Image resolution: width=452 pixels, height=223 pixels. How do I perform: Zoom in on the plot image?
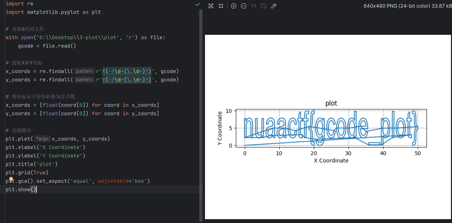coord(234,6)
